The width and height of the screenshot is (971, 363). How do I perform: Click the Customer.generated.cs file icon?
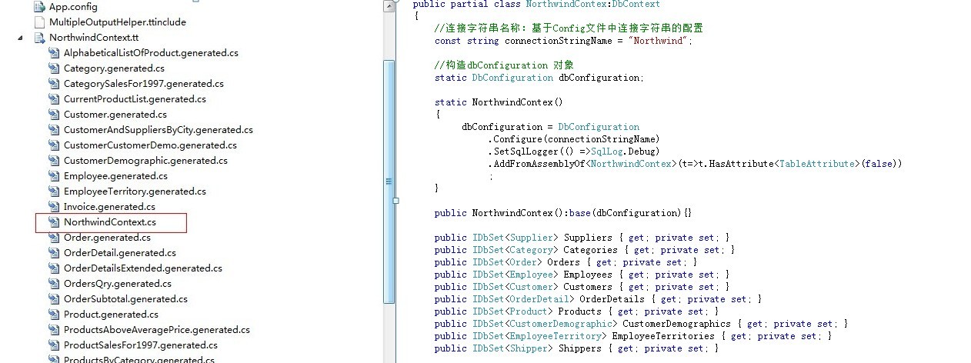54,115
